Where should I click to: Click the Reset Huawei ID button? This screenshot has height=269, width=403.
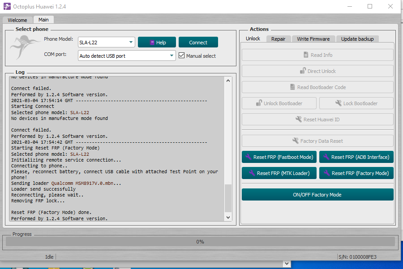[x=317, y=120]
